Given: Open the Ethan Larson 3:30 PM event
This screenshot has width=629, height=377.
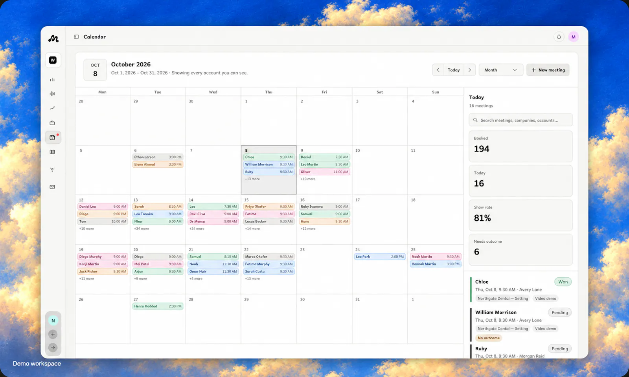Looking at the screenshot, I should tap(158, 157).
